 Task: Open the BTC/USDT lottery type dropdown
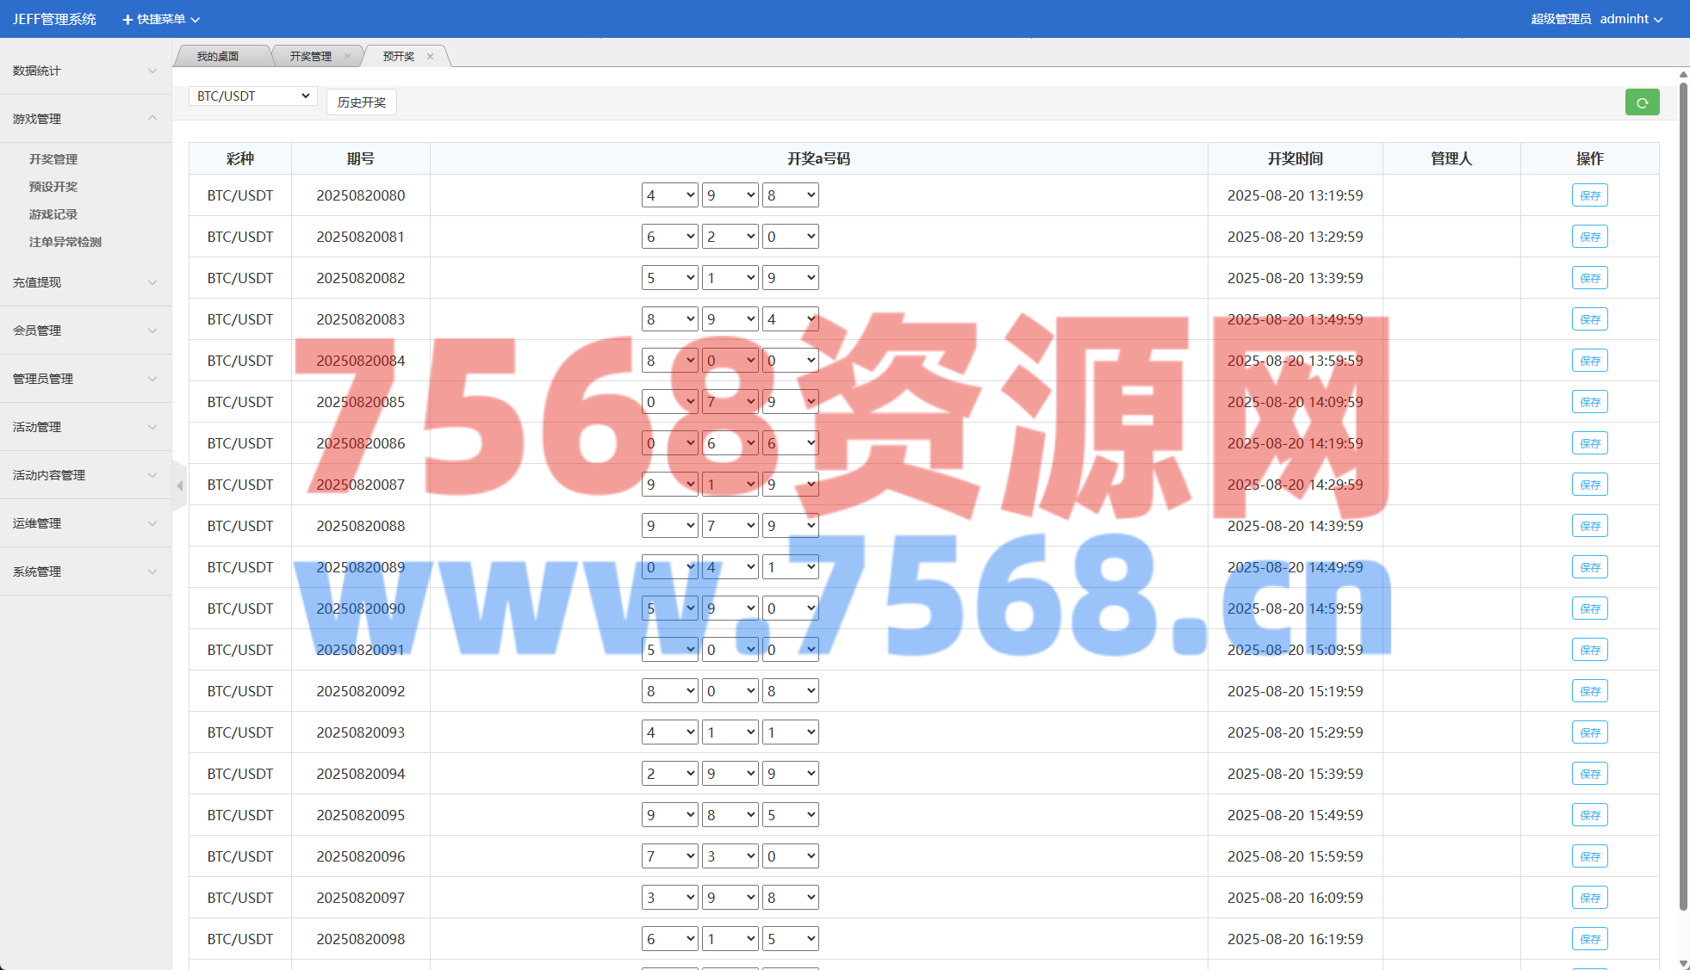tap(252, 96)
